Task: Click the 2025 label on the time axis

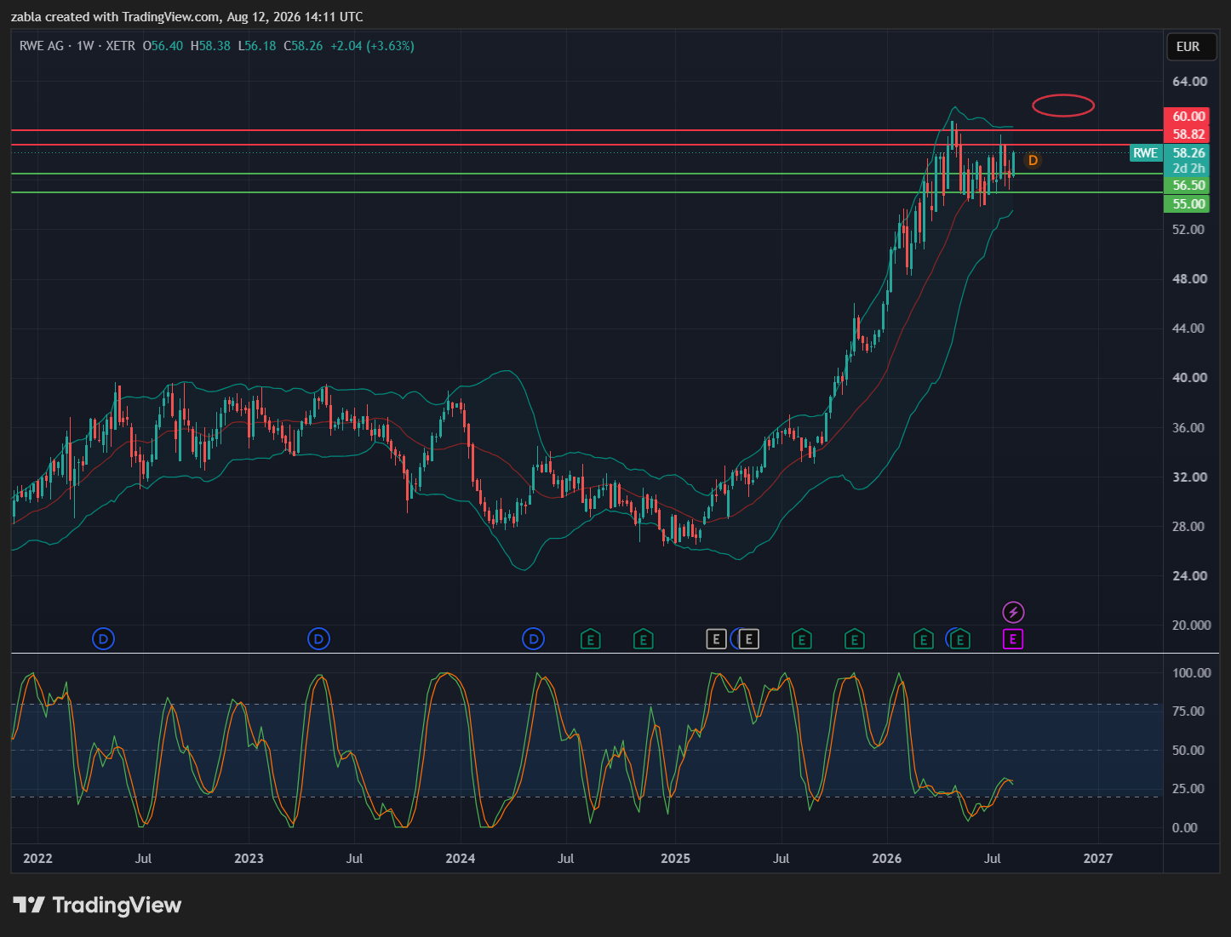Action: 675,859
